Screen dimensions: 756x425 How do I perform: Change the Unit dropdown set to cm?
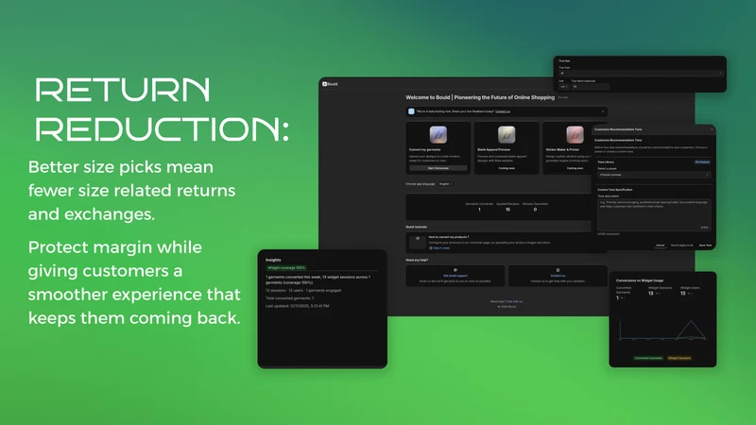pyautogui.click(x=563, y=87)
